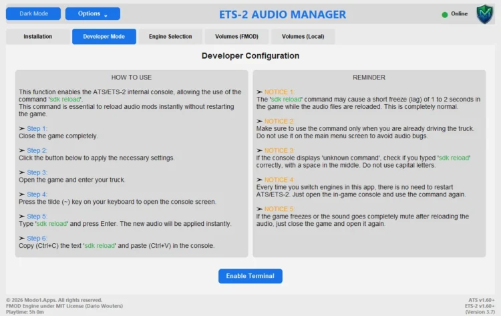Click 'sdk reload' text in Step 6
This screenshot has height=316, width=501.
[x=100, y=246]
